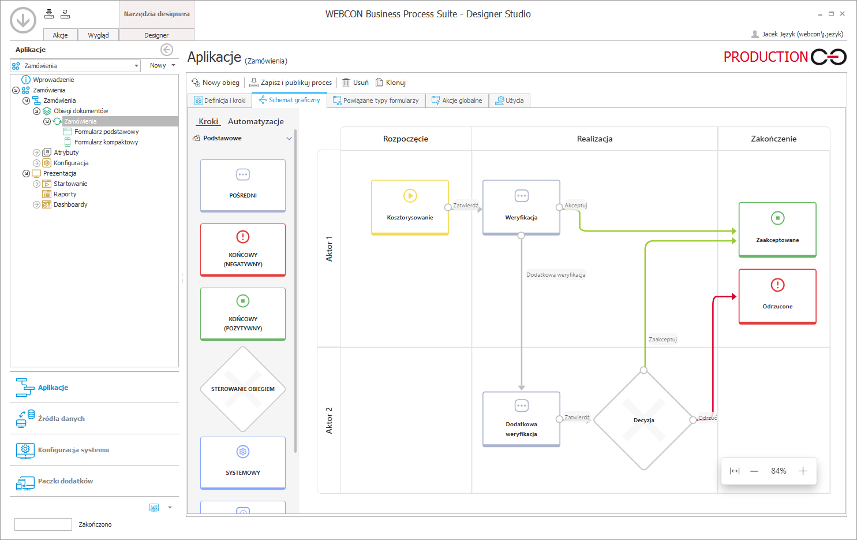Click the first save icon in quick toolbar
This screenshot has height=540, width=857.
pyautogui.click(x=49, y=14)
